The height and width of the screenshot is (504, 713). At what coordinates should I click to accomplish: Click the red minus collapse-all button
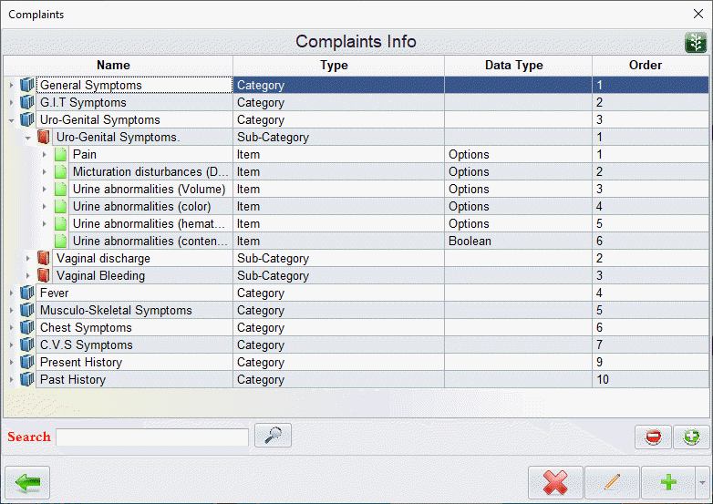tap(653, 437)
